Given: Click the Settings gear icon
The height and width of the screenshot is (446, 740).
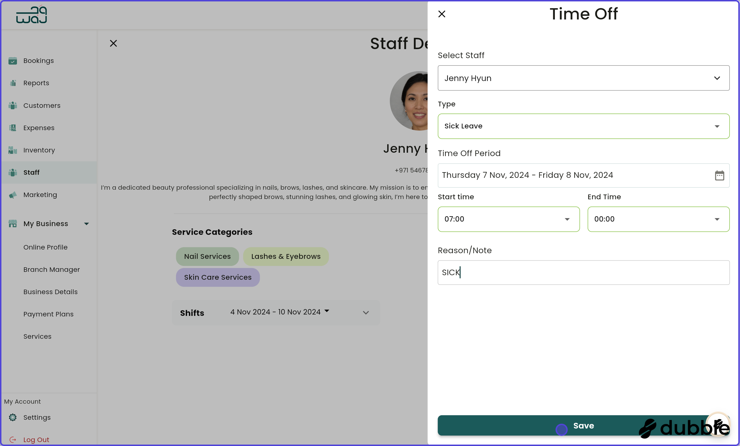Looking at the screenshot, I should 13,417.
